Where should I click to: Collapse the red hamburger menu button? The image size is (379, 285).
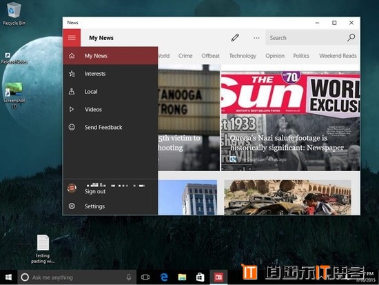[72, 38]
